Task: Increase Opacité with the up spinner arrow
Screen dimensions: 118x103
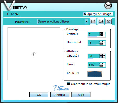Action: (x=101, y=55)
